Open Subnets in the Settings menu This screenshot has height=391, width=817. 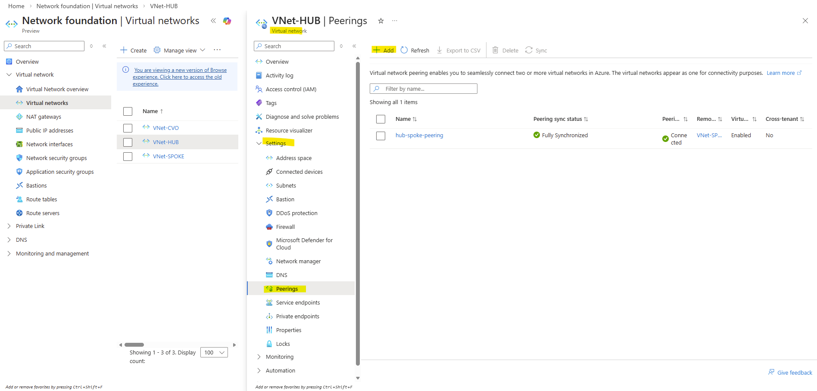pos(286,185)
